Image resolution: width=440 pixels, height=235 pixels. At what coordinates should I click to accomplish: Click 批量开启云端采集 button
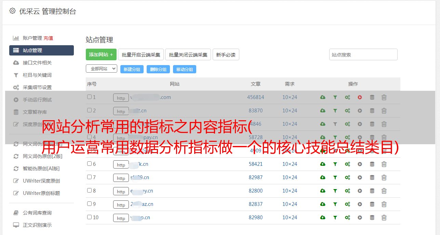pos(141,54)
